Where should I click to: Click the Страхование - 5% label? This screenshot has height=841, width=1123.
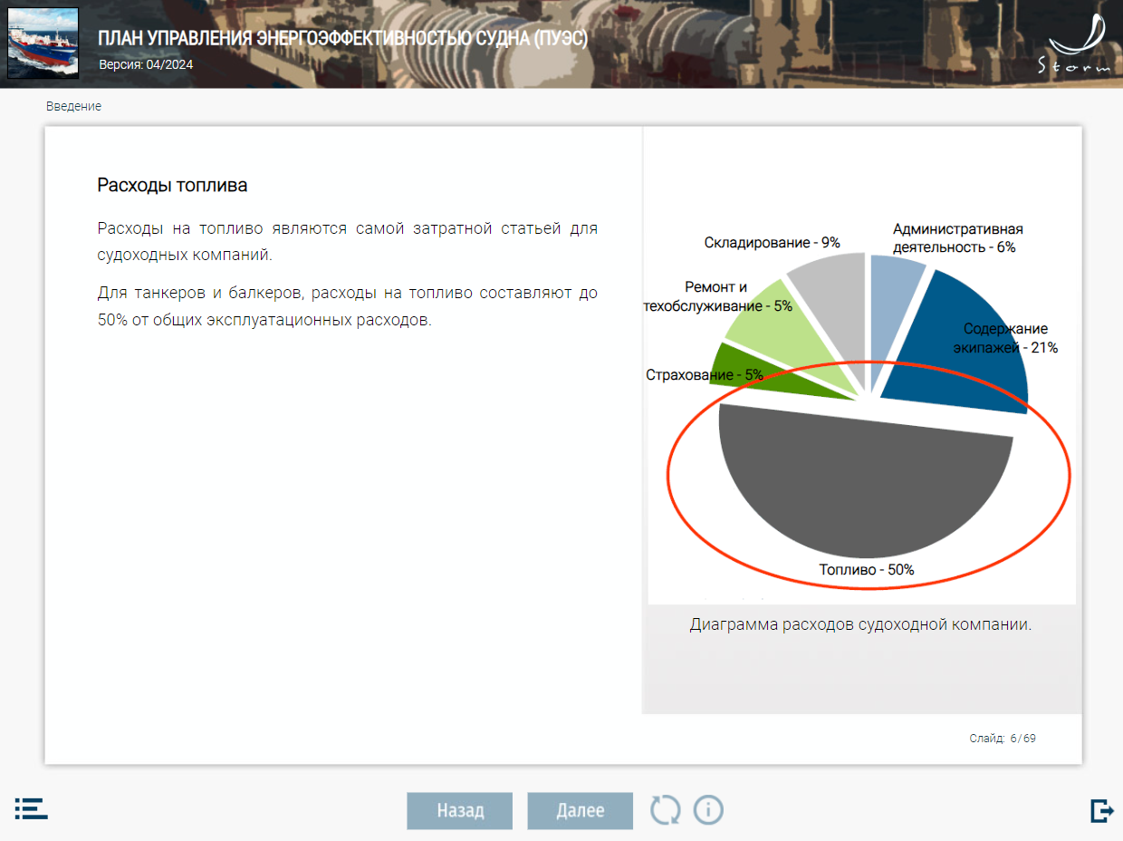pos(705,374)
